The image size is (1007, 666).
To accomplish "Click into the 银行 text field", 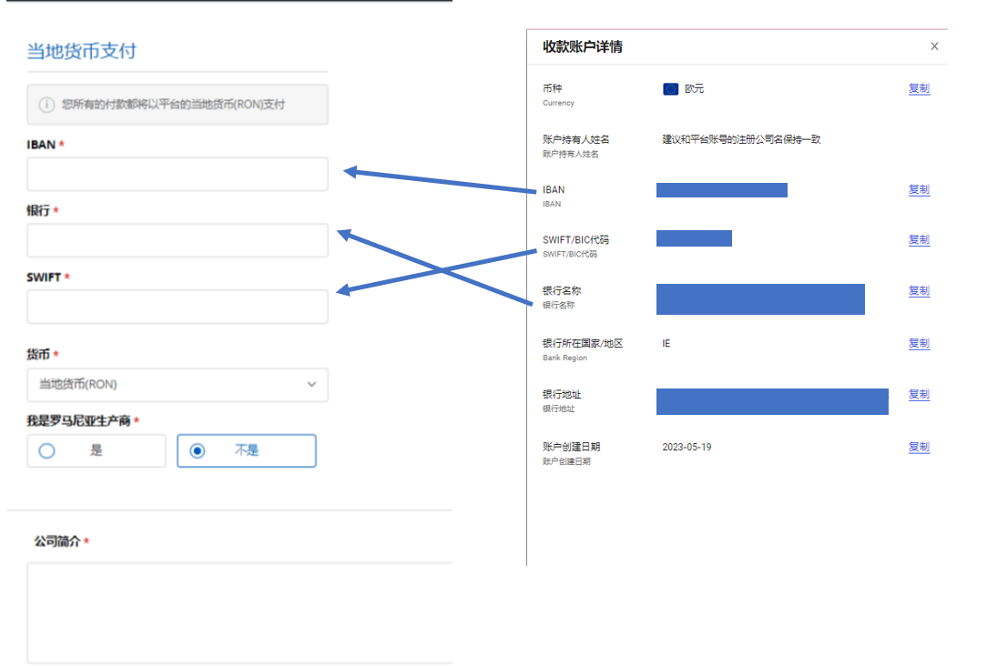I will click(x=177, y=240).
